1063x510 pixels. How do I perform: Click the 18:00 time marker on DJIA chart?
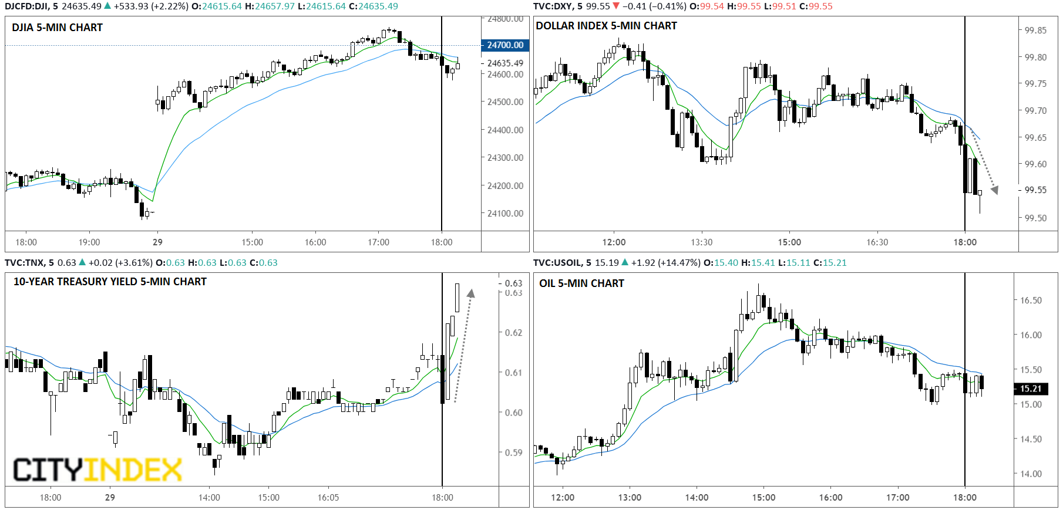click(x=442, y=242)
